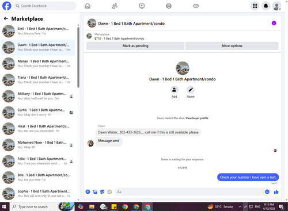Viewport: 288px width, 211px height.
Task: Click the Search Facebook field
Action: coord(45,6)
